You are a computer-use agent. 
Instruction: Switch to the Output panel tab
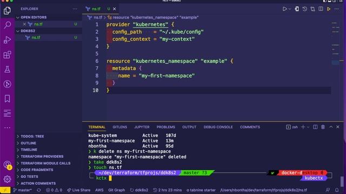(189, 127)
